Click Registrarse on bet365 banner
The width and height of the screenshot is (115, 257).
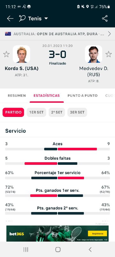97,234
